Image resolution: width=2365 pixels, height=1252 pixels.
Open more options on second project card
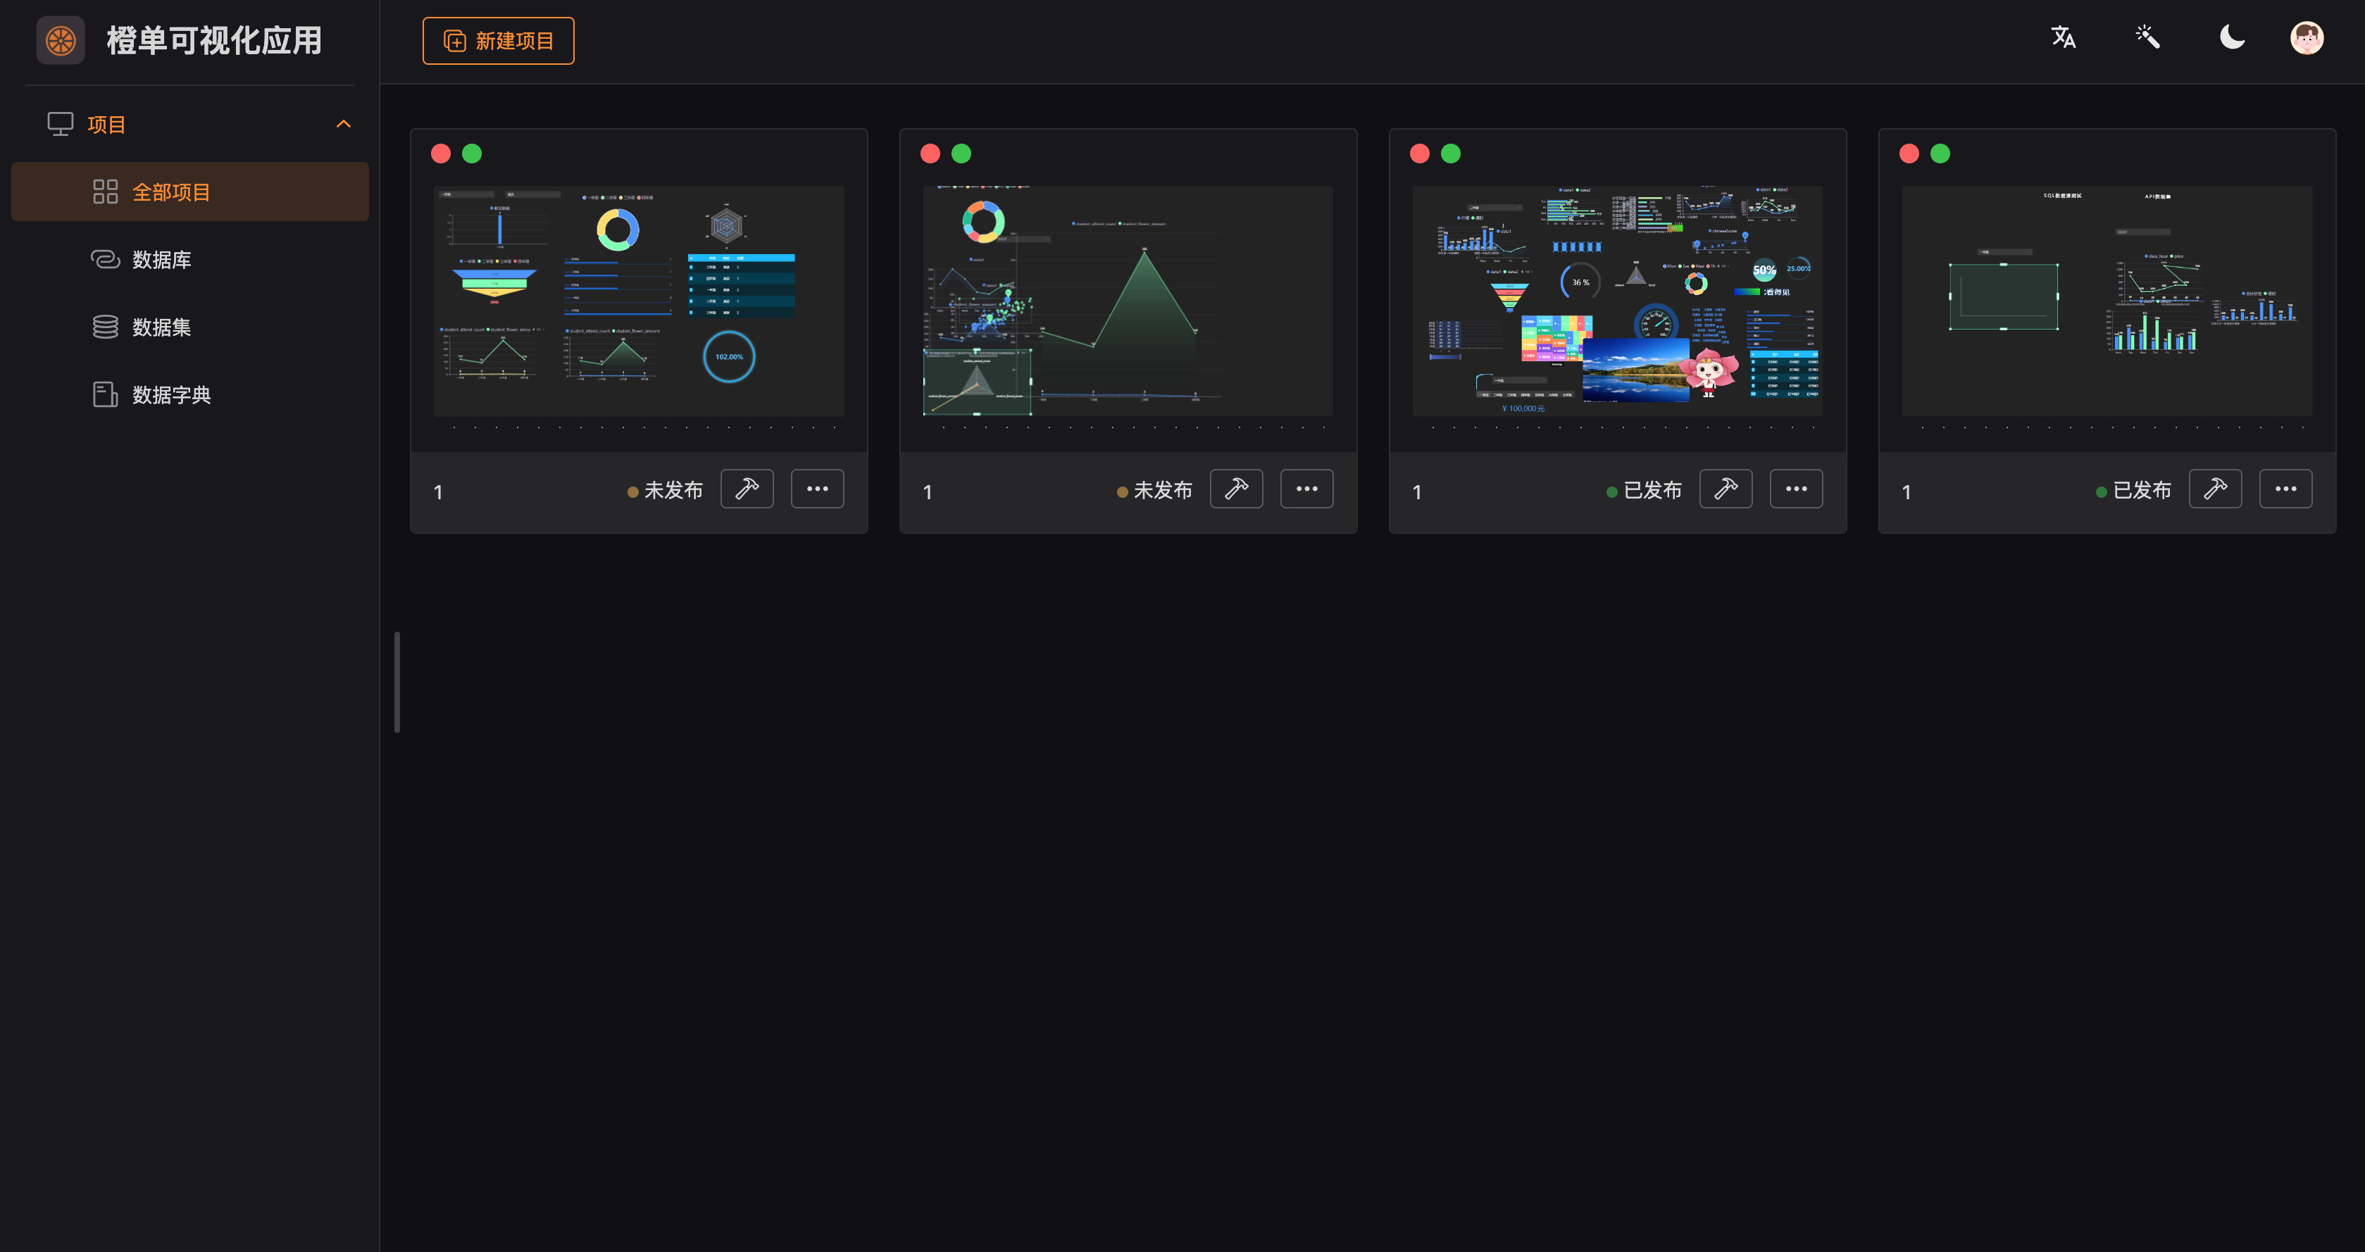[1306, 488]
